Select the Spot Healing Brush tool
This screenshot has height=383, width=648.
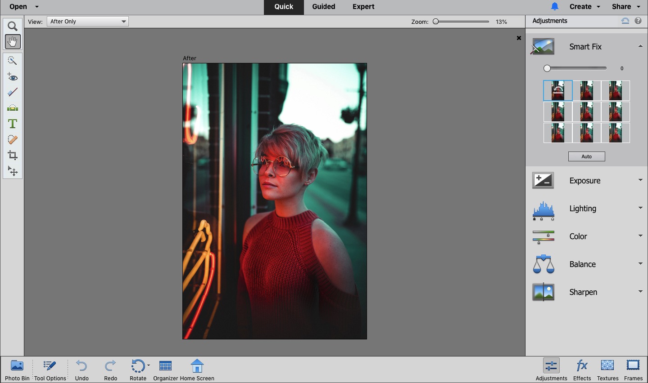(13, 139)
